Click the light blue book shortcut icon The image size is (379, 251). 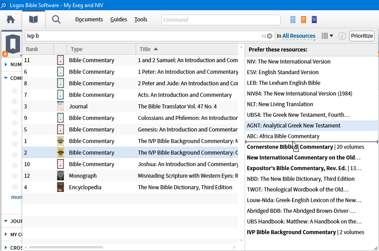tap(293, 20)
